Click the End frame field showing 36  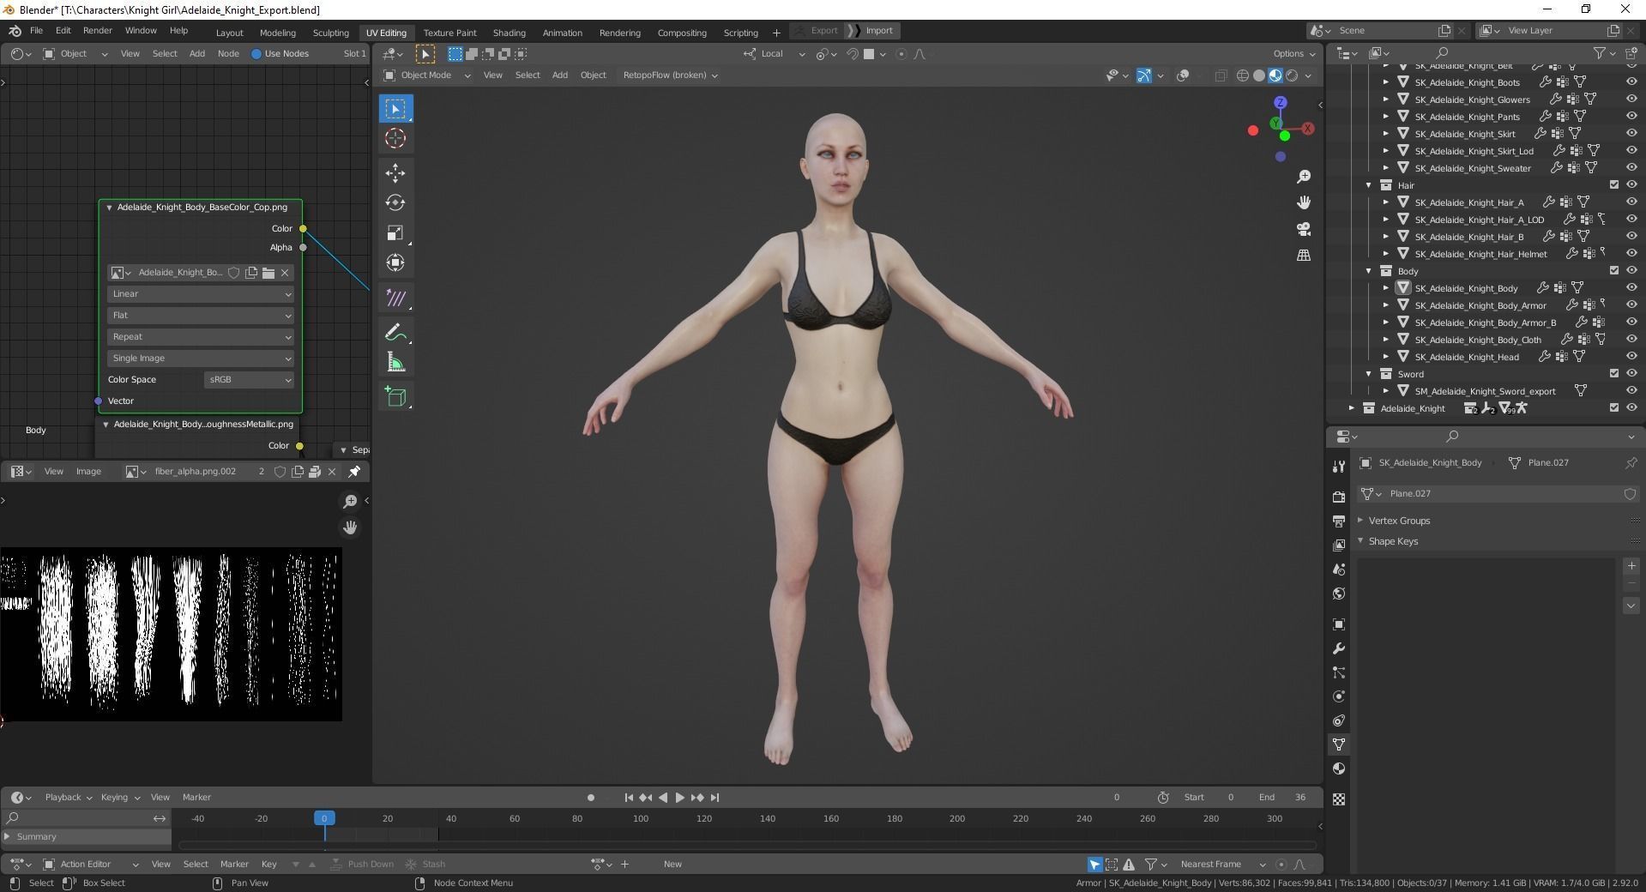coord(1281,798)
